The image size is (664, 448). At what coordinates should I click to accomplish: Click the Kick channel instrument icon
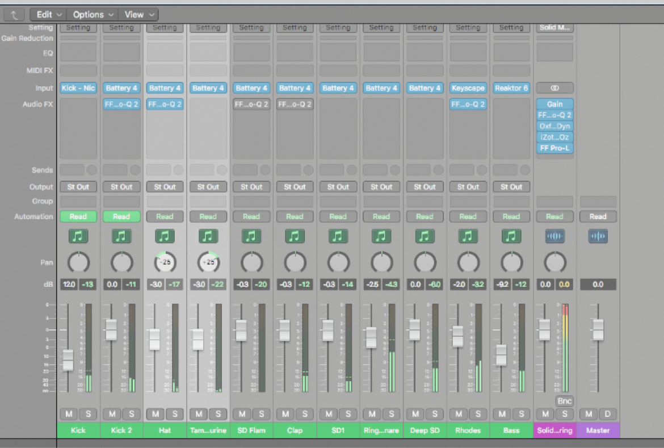pyautogui.click(x=78, y=236)
